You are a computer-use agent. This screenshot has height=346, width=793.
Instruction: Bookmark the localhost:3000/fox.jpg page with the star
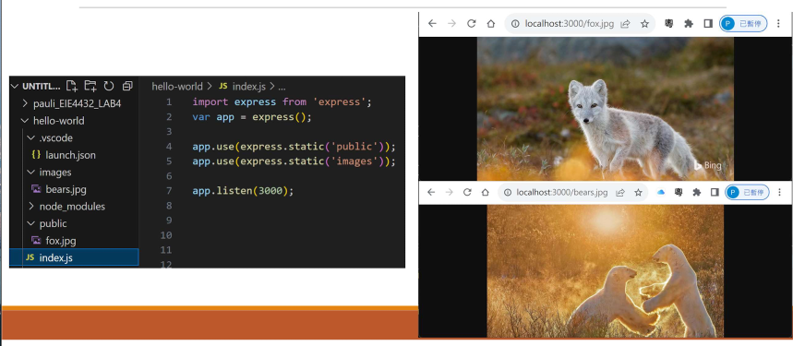(x=644, y=24)
